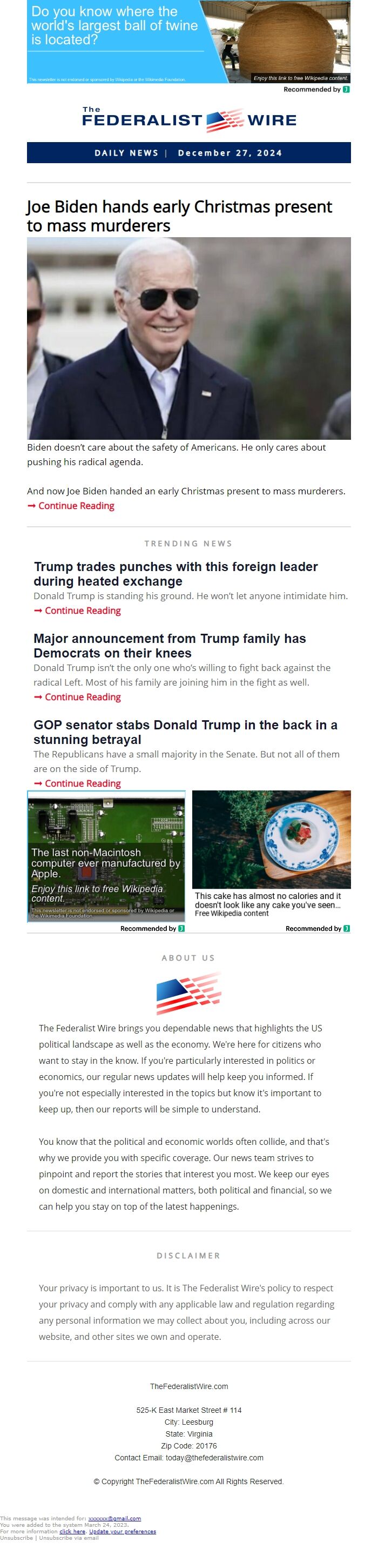The width and height of the screenshot is (378, 1556).
Task: Click The Federalist Wire header logo
Action: pyautogui.click(x=189, y=119)
